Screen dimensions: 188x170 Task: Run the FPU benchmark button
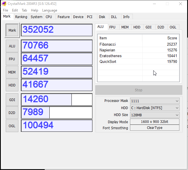12,59
